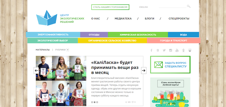Click the views eye counter icon
226x107 pixels.
click(x=126, y=102)
